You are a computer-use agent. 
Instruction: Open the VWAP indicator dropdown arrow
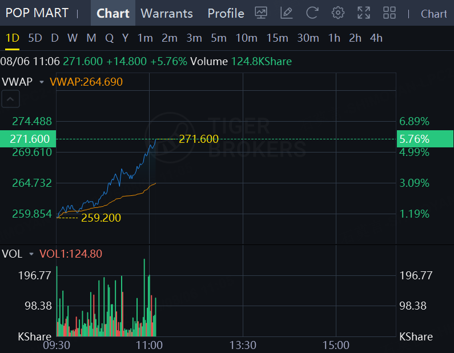coord(42,82)
